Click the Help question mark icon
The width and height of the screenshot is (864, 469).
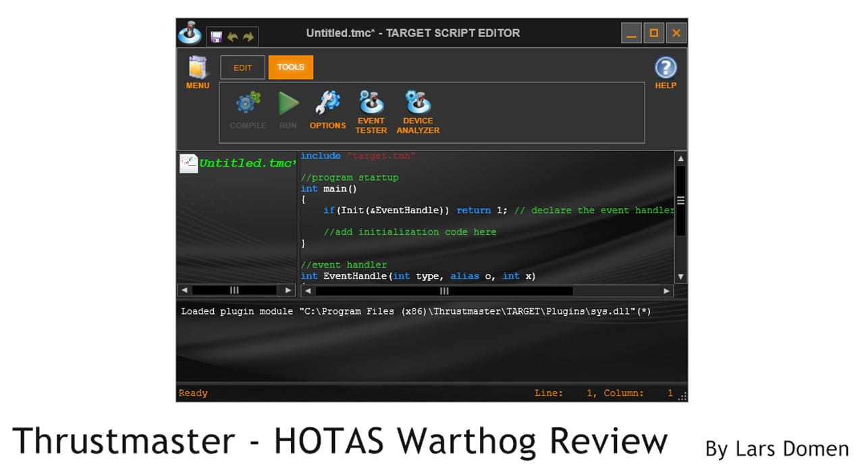point(665,68)
